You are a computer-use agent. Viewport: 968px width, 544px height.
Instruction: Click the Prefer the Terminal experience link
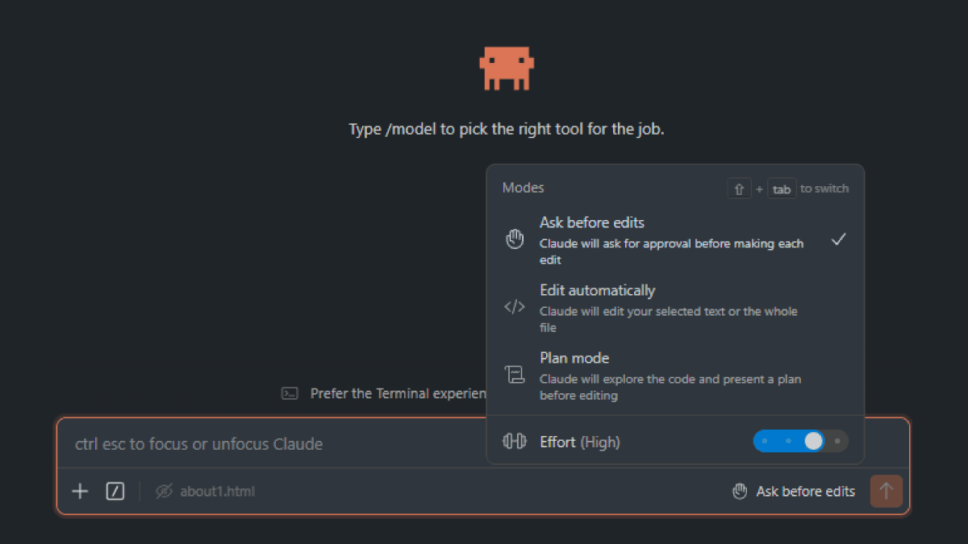[398, 393]
